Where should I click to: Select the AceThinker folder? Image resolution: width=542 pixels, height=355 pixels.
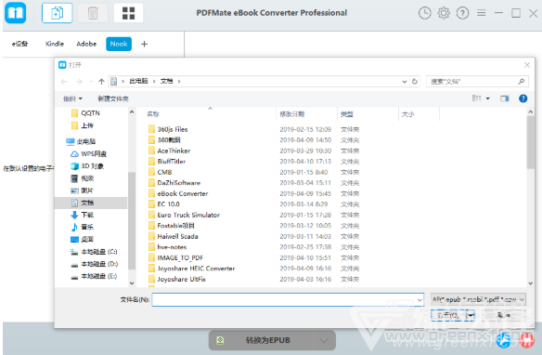pyautogui.click(x=169, y=151)
